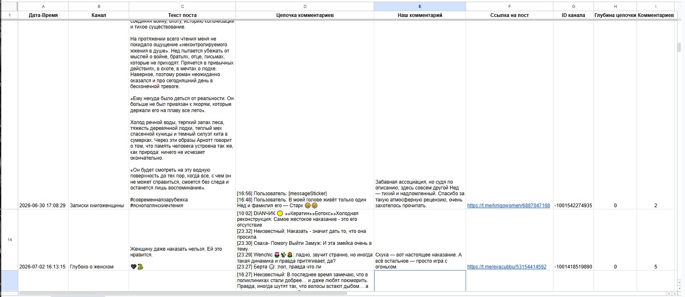Select highlighted column E header
The width and height of the screenshot is (685, 297).
point(420,6)
